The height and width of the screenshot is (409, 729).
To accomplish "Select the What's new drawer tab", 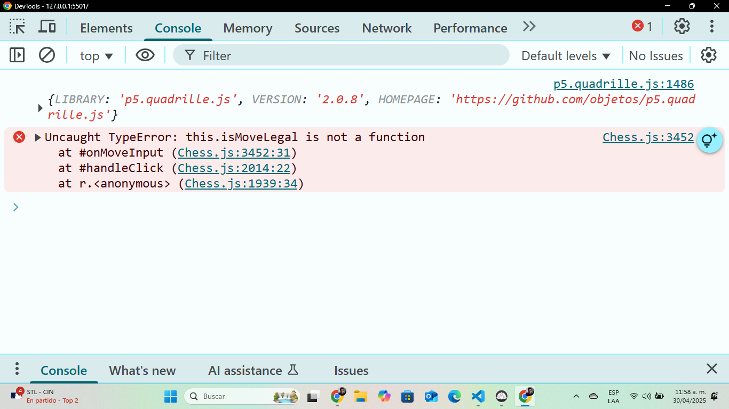I will click(x=142, y=371).
